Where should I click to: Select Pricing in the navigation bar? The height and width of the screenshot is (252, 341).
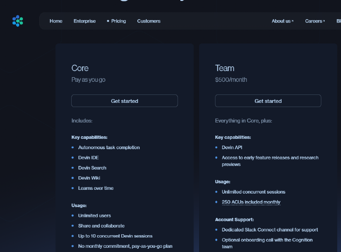pyautogui.click(x=119, y=21)
